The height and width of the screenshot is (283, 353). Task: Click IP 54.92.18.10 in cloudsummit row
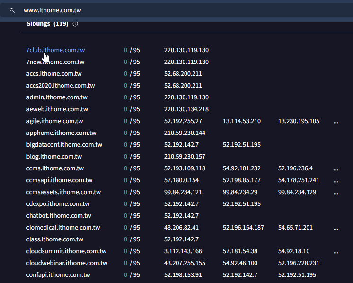(x=293, y=251)
